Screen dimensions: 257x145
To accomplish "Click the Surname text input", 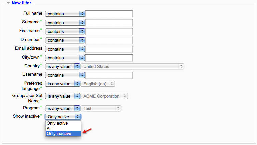I will point(109,23).
